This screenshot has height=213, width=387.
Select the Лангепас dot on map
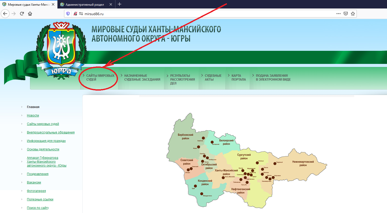262,174
